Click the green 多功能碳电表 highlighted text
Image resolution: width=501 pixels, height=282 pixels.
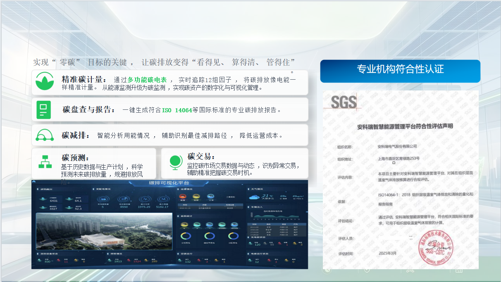(x=147, y=80)
